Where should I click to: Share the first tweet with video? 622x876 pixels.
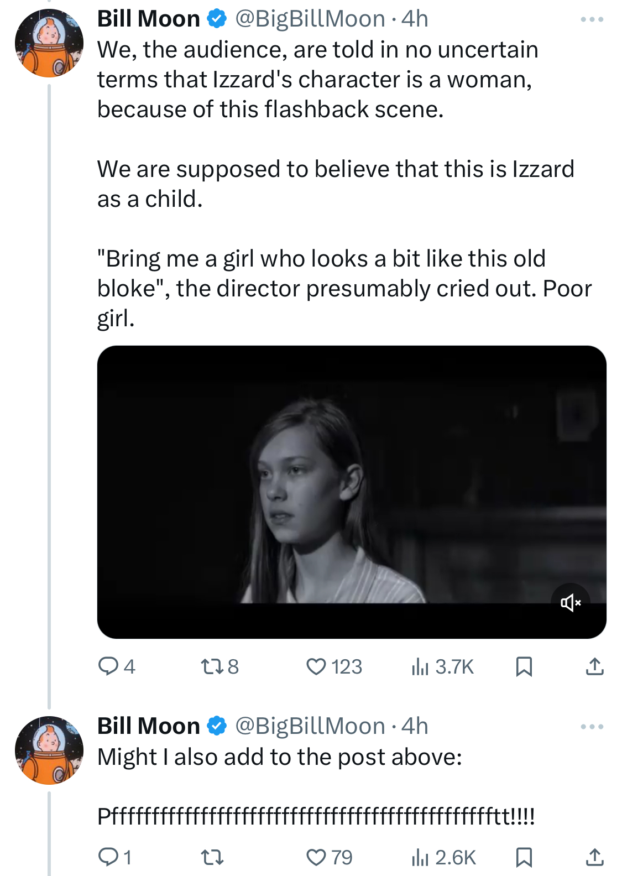[x=594, y=666]
